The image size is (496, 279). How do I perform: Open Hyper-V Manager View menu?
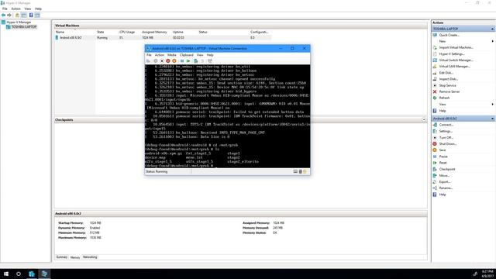click(x=28, y=9)
